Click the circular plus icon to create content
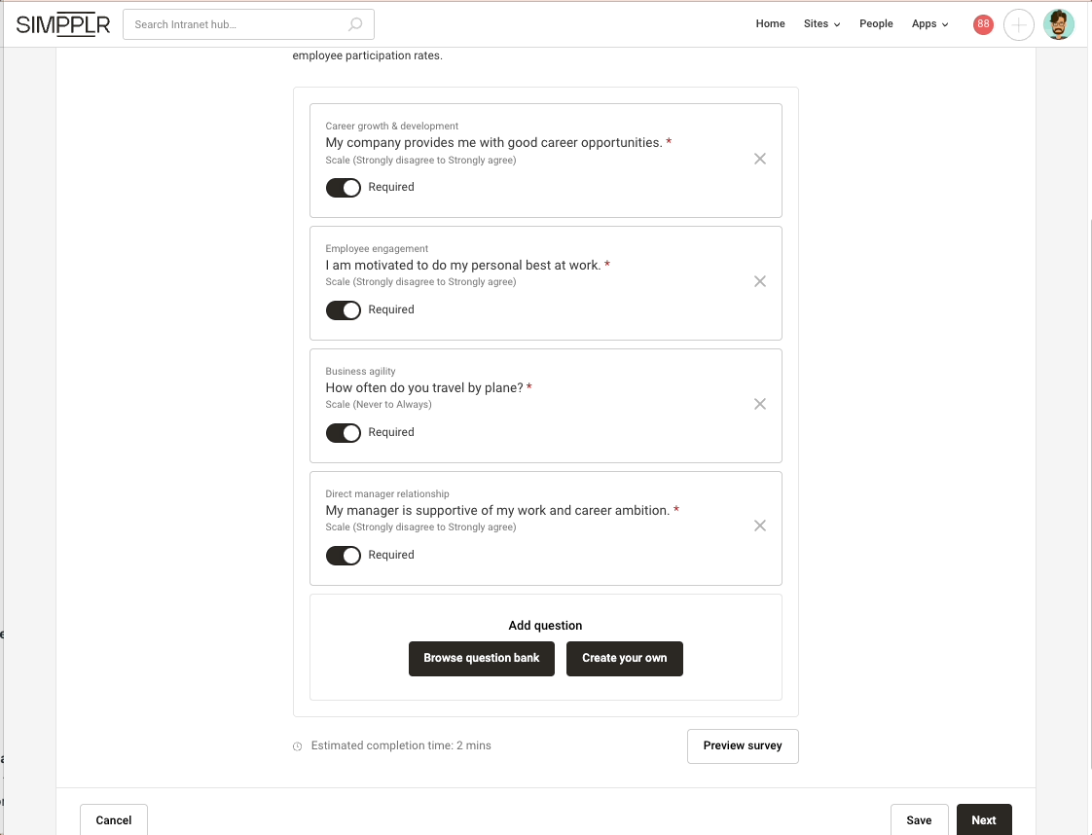Viewport: 1092px width, 835px height. tap(1019, 24)
